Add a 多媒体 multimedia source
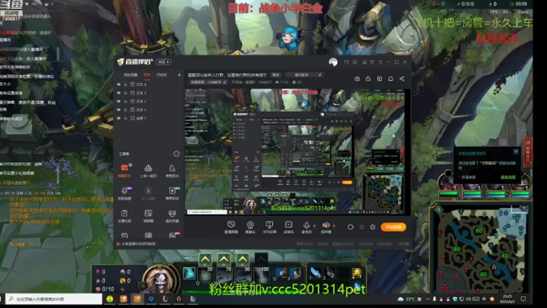This screenshot has width=547, height=308. pos(289,227)
